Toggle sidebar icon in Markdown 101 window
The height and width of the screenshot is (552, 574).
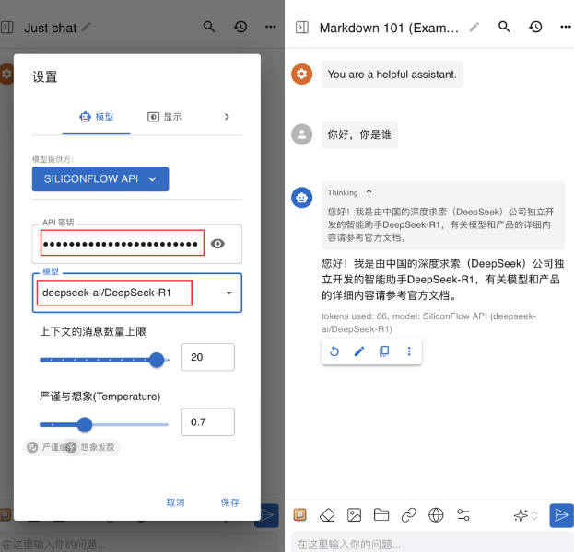click(x=302, y=28)
